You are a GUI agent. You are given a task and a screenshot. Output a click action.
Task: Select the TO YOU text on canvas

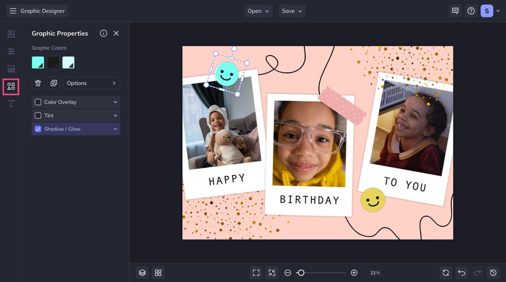405,183
